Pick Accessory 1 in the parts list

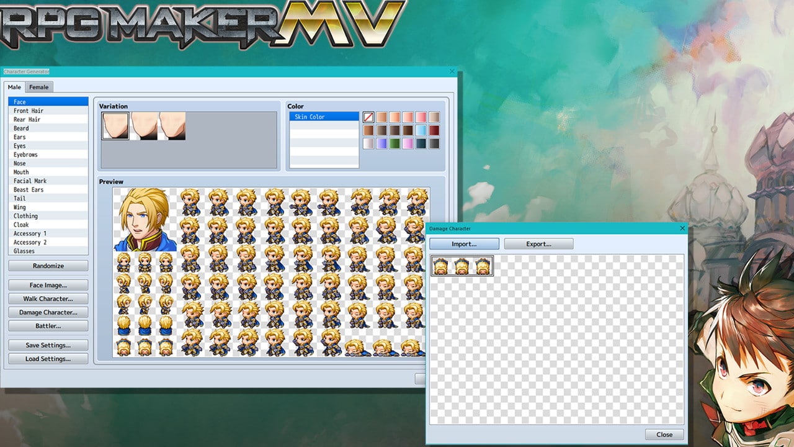click(x=48, y=233)
